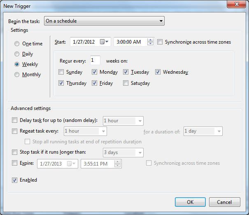
Task: Close the New Trigger dialog window
Action: tap(237, 5)
